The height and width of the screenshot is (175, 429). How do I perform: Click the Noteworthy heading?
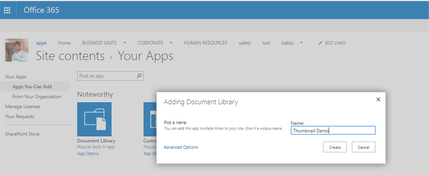pyautogui.click(x=95, y=94)
